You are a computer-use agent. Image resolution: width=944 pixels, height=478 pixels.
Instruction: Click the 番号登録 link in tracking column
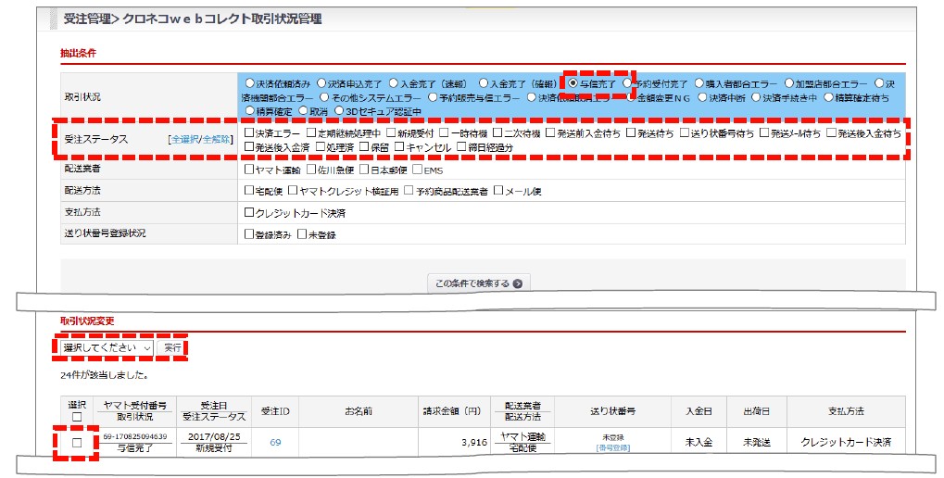[612, 447]
